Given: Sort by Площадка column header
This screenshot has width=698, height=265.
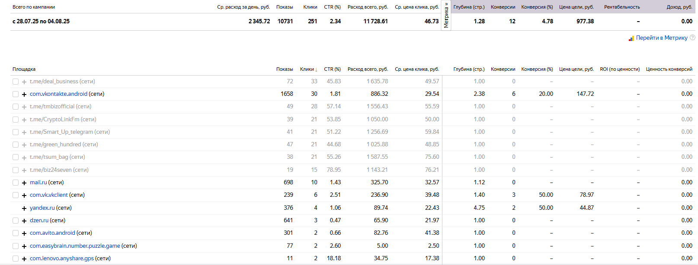Looking at the screenshot, I should (x=24, y=69).
